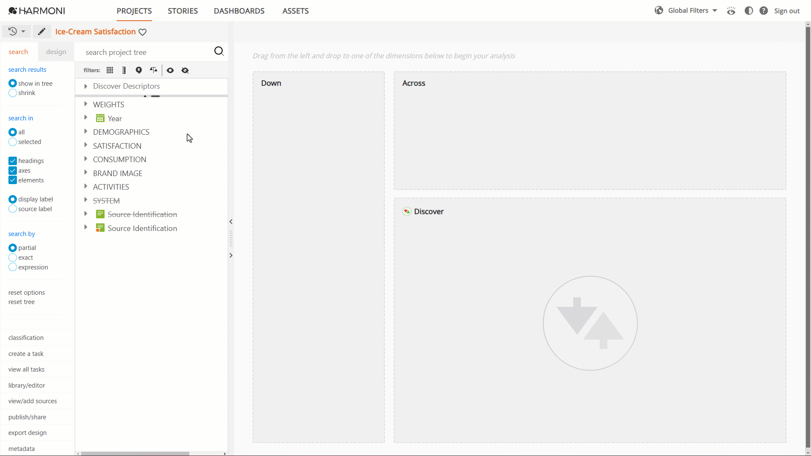The image size is (811, 456).
Task: Click 'reset options' link
Action: point(27,293)
